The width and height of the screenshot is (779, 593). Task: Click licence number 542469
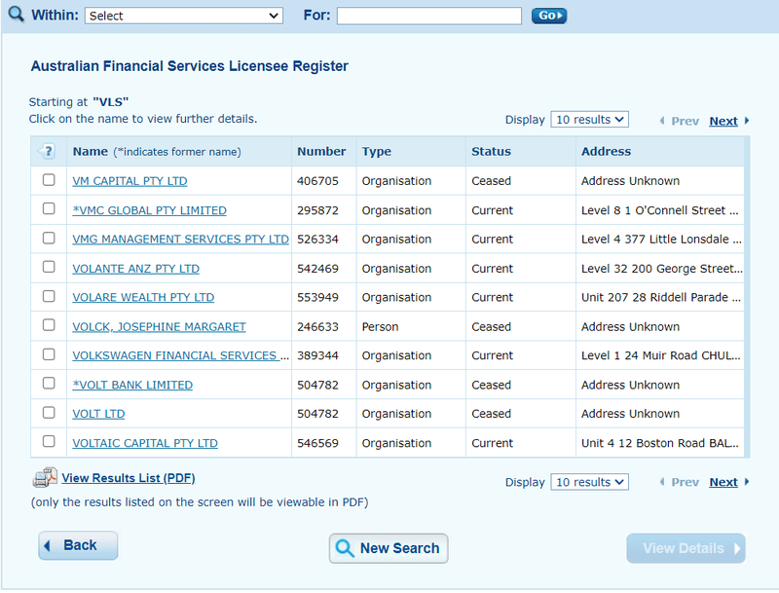tap(317, 269)
